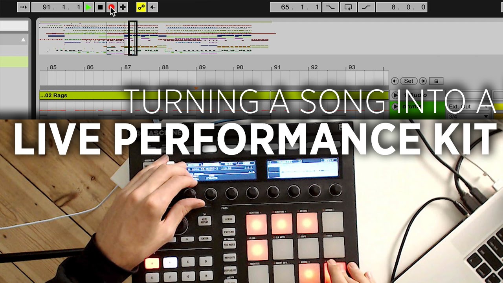Jump to previous locator arrow
Viewport: 503px width, 283px height.
coord(395,81)
